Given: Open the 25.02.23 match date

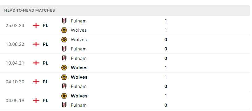Looking at the screenshot, I should pos(15,26).
